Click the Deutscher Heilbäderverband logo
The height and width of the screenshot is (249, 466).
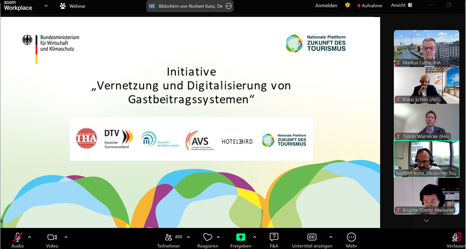click(160, 139)
